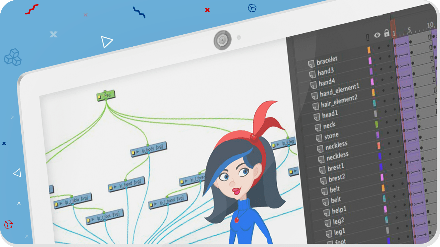Select the leg2 layer name

(x=339, y=221)
